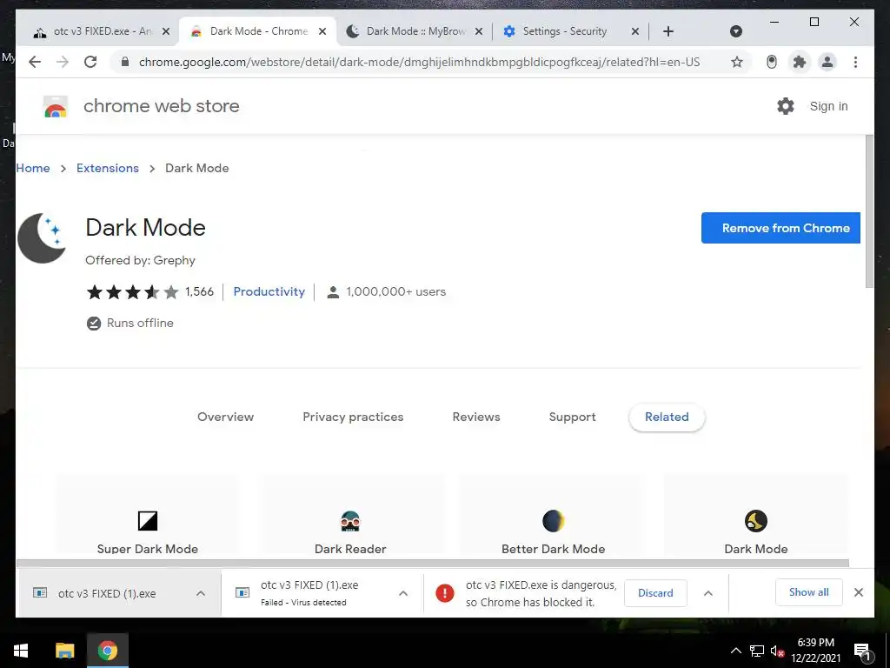890x668 pixels.
Task: Click the 1,566 ratings count
Action: coord(199,292)
